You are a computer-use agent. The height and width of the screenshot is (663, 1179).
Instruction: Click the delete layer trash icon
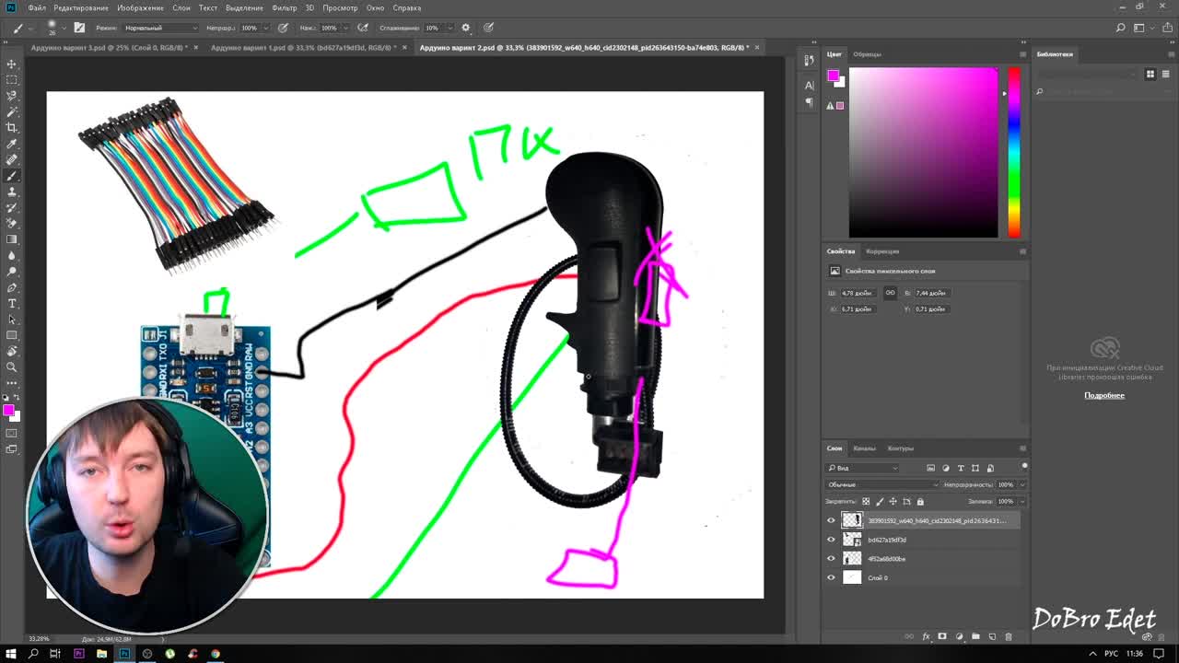pyautogui.click(x=1008, y=636)
